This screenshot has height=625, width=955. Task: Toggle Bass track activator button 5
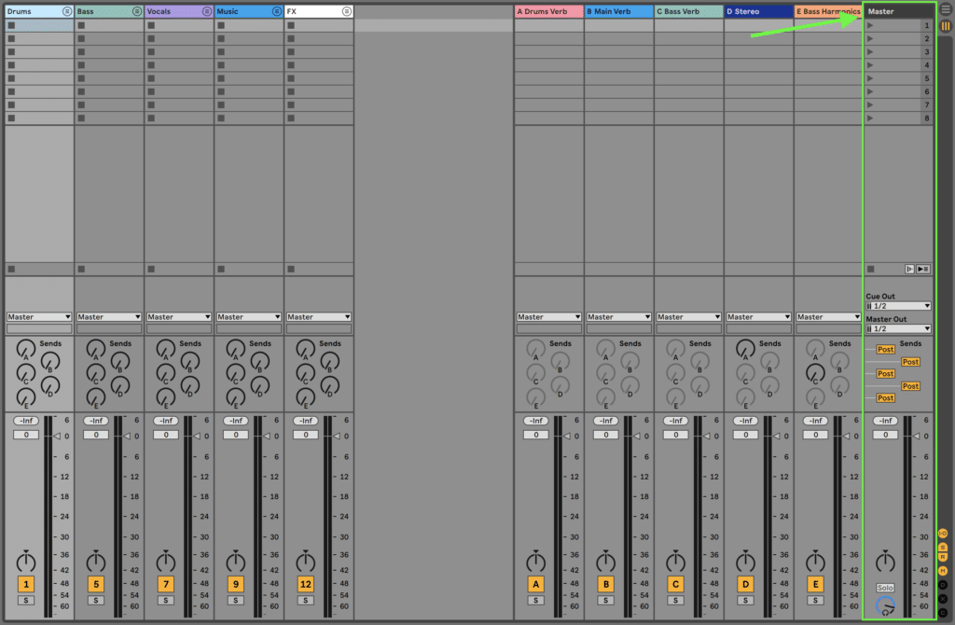coord(96,584)
